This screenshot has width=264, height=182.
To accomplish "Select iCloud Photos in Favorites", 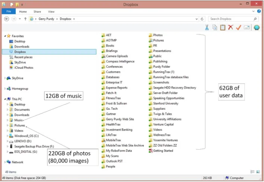I will pos(21,68).
